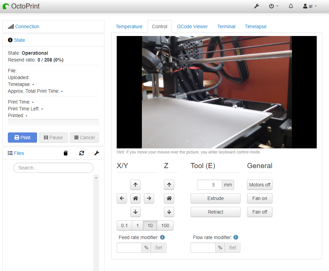The image size is (329, 271).
Task: Expand the Connection panel
Action: pos(27,26)
